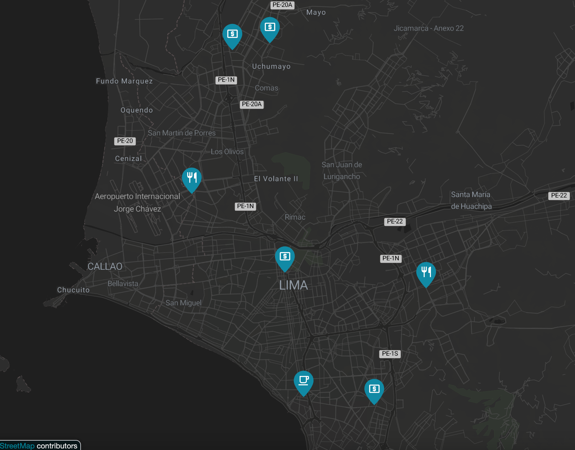Select the Santa María de Huachipa label
The height and width of the screenshot is (450, 575).
(x=471, y=200)
